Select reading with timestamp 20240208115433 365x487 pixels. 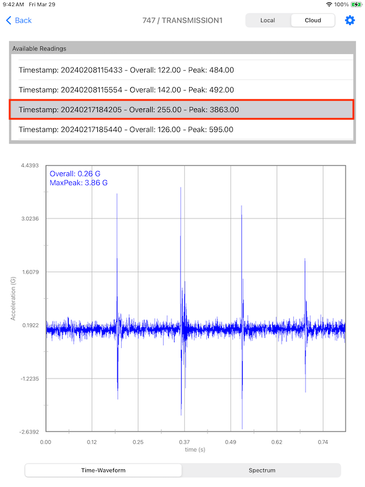click(182, 70)
